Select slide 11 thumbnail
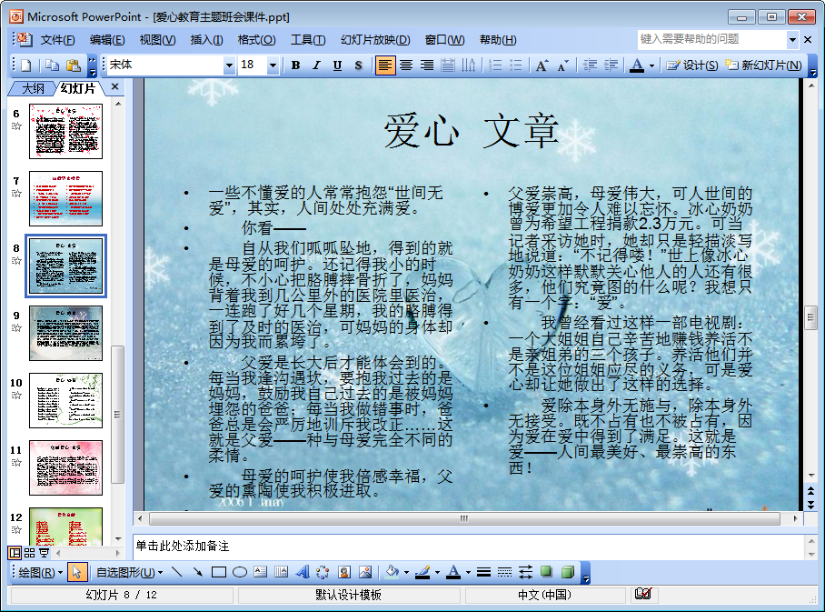This screenshot has height=612, width=825. click(x=65, y=468)
